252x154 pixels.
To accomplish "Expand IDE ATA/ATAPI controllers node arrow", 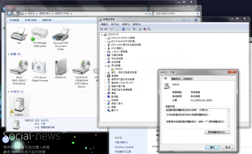I will pos(105,41).
